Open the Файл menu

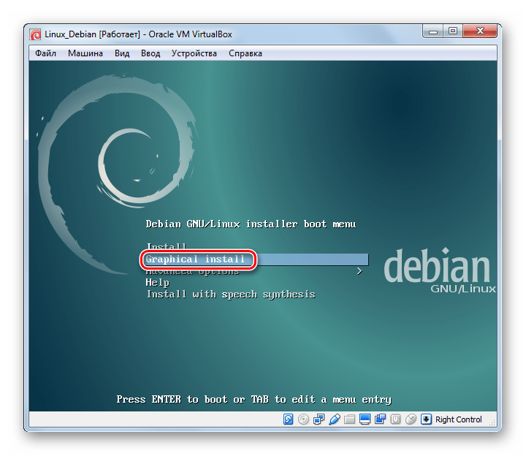(x=45, y=53)
